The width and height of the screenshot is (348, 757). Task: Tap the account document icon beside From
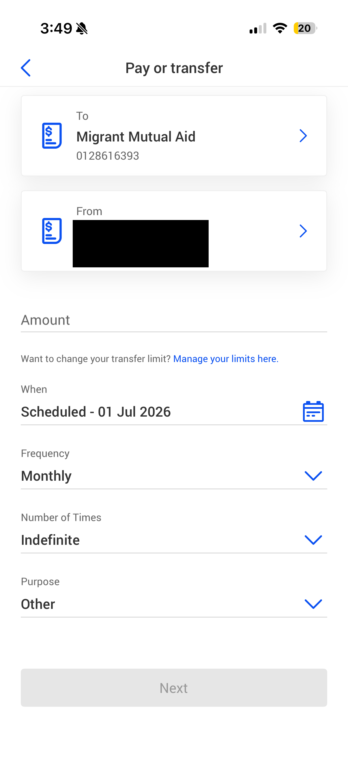click(52, 231)
